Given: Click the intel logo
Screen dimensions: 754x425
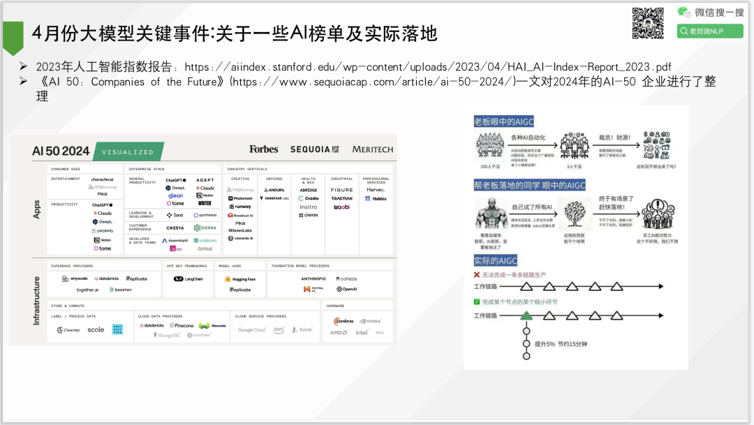Looking at the screenshot, I should coord(362,333).
